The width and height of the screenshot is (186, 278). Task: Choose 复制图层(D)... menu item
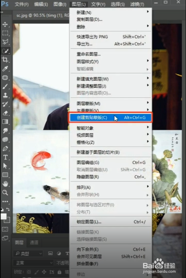(110, 19)
